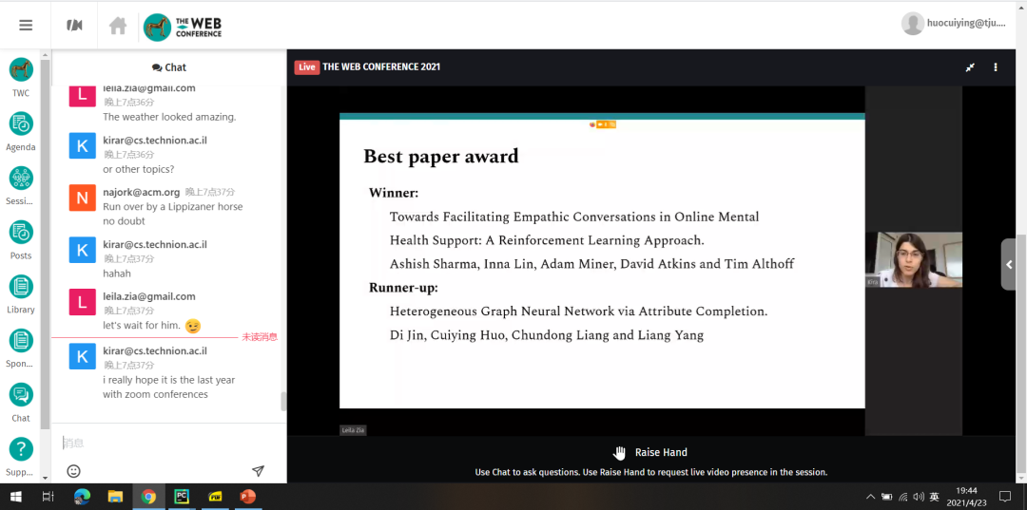Click the home icon in header
1027x510 pixels.
coord(118,26)
